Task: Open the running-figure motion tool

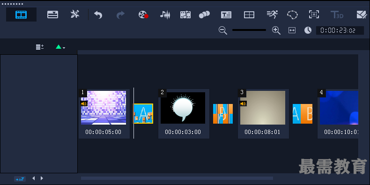Action: [272, 15]
